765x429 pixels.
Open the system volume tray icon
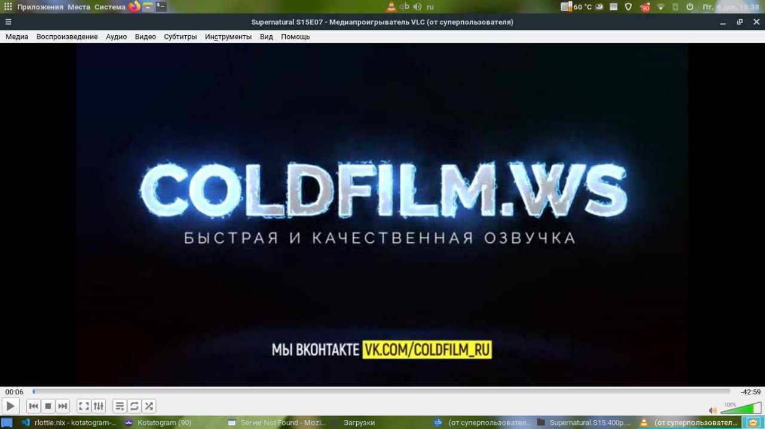pos(417,7)
